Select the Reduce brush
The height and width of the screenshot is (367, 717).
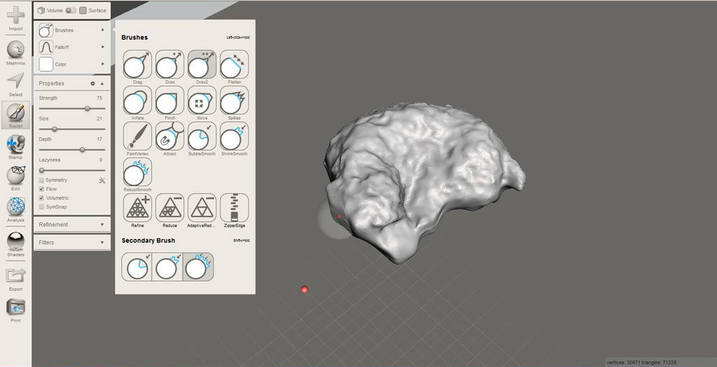169,208
